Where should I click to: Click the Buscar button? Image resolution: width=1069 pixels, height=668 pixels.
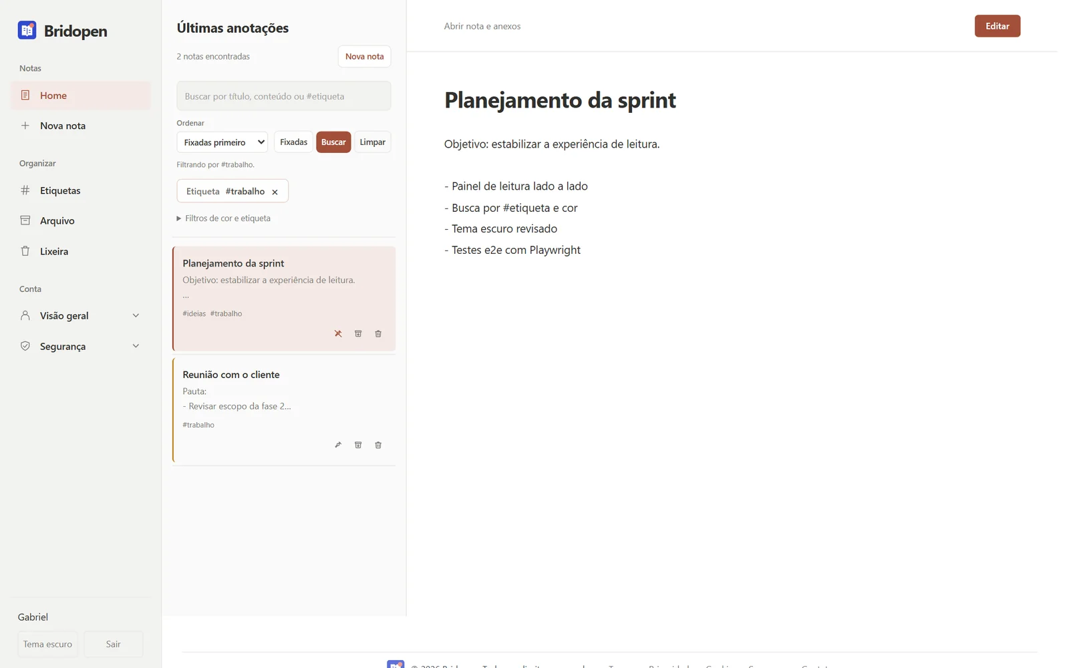(333, 142)
